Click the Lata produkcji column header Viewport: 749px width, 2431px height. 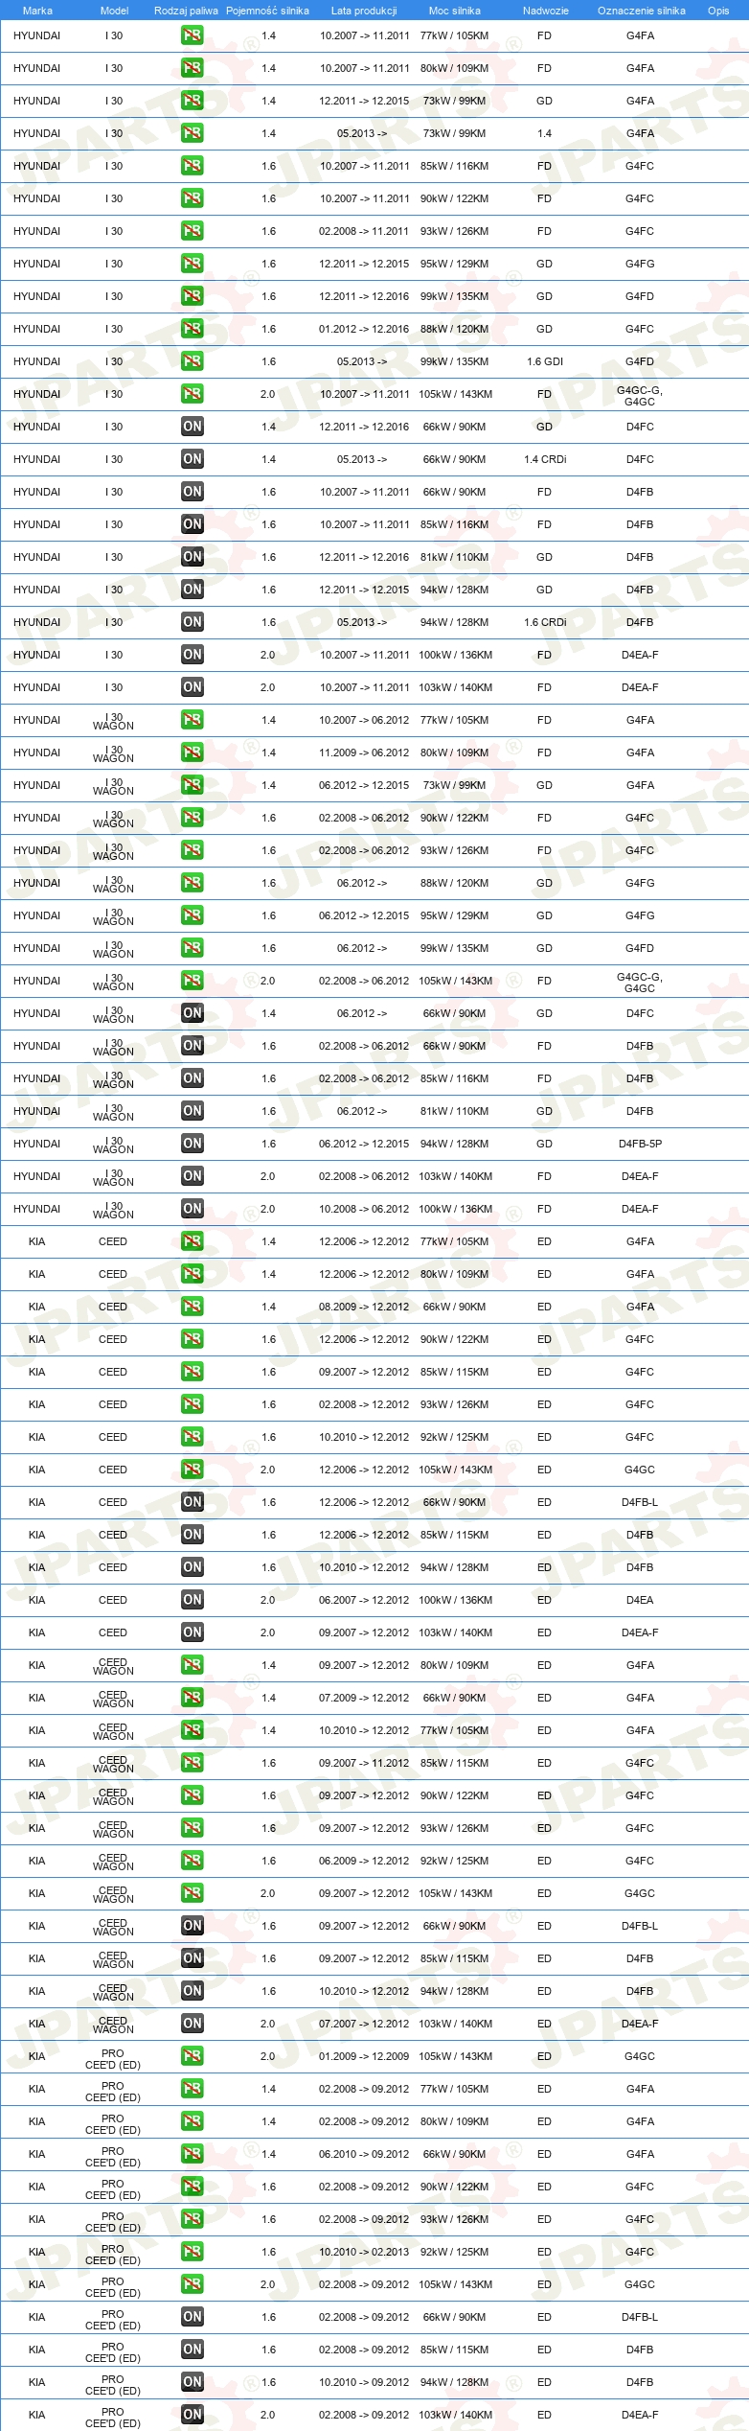(x=364, y=11)
